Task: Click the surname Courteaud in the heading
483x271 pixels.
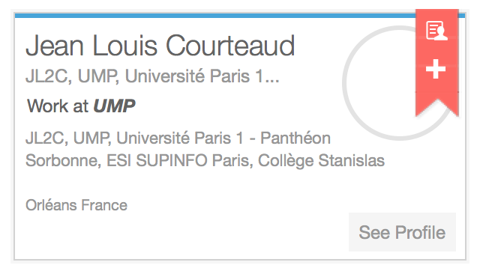Action: click(x=230, y=46)
